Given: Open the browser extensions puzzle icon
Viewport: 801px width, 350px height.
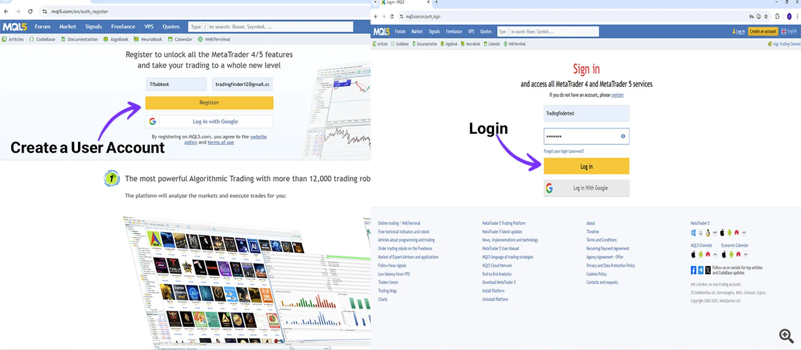Looking at the screenshot, I should pyautogui.click(x=777, y=17).
